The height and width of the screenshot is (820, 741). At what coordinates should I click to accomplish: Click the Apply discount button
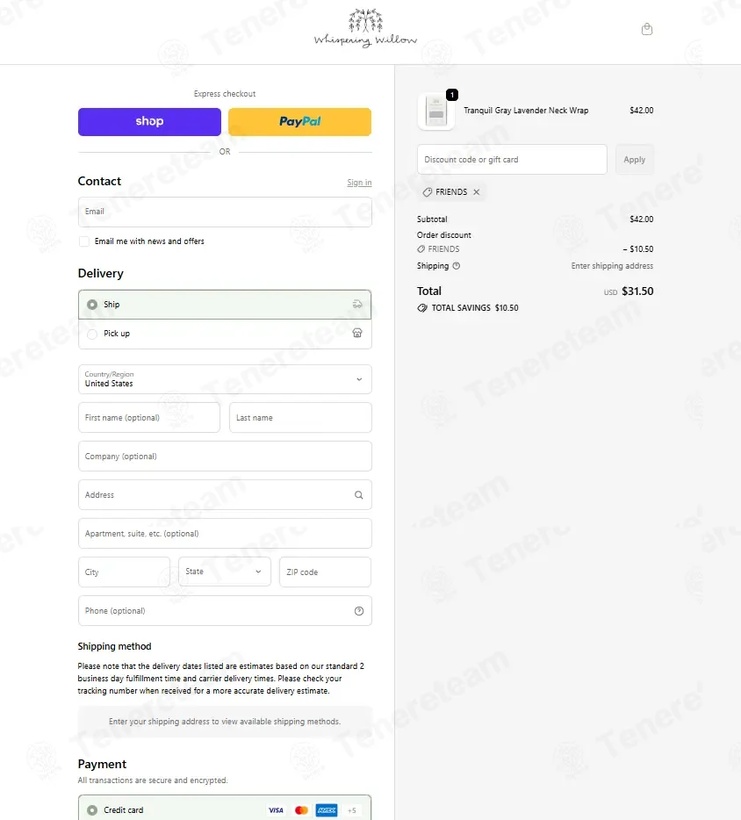[x=634, y=160]
